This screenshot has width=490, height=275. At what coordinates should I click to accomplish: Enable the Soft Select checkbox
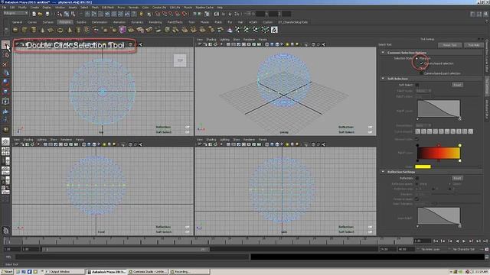(x=416, y=85)
